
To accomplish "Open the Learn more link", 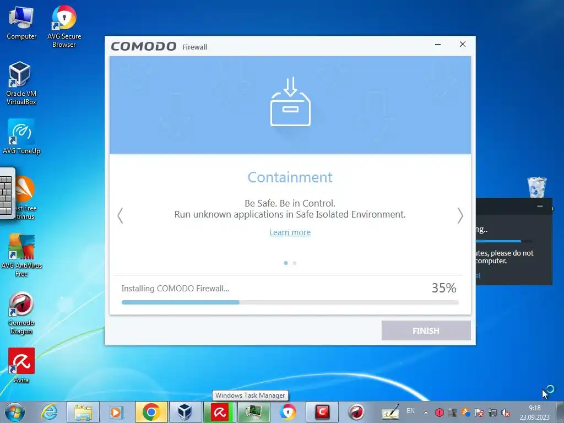I will 290,232.
